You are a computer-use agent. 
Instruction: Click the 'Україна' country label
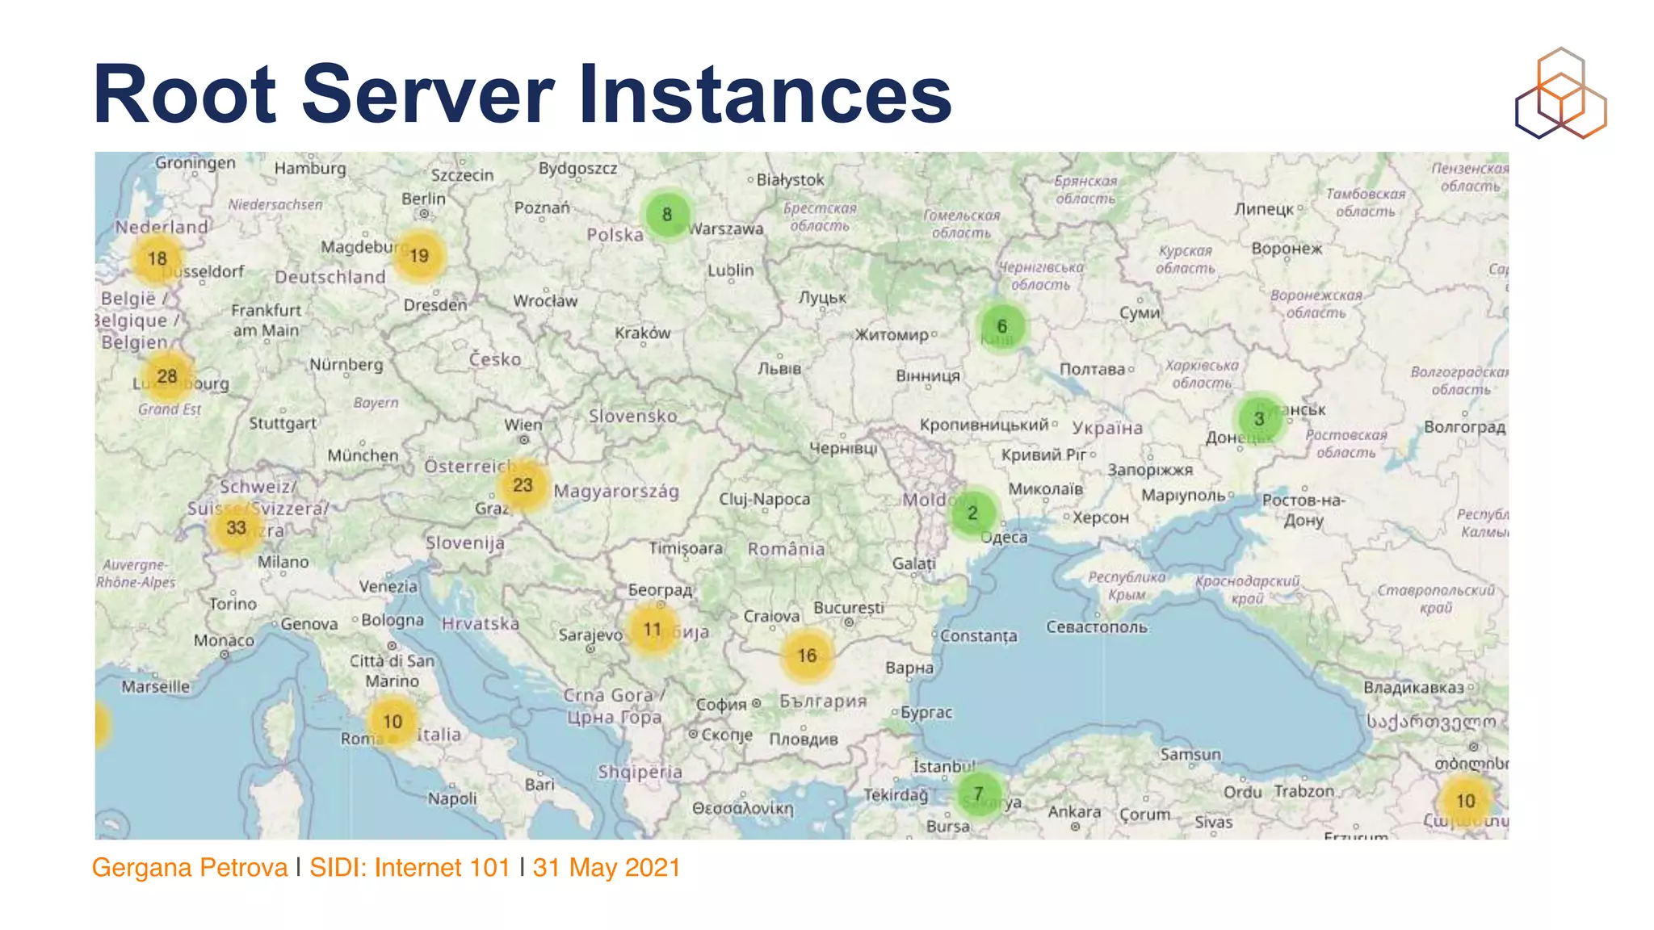coord(1107,428)
